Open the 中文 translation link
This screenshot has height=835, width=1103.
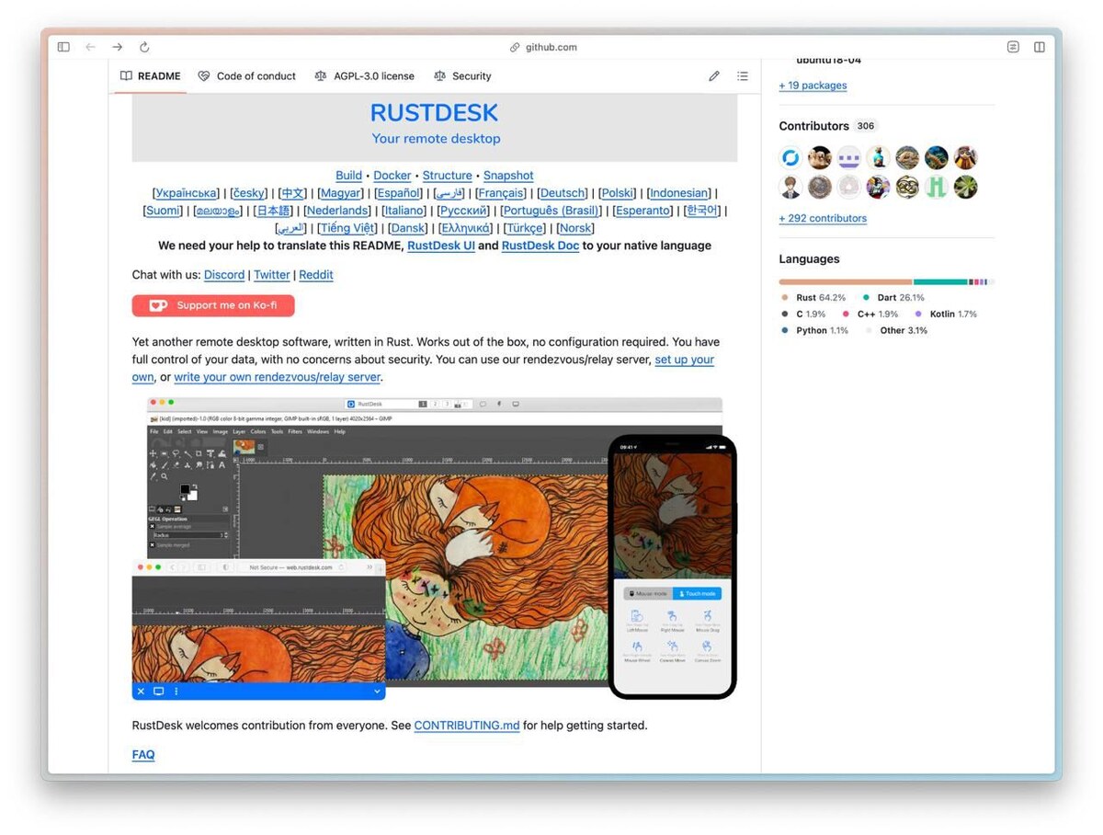coord(293,193)
